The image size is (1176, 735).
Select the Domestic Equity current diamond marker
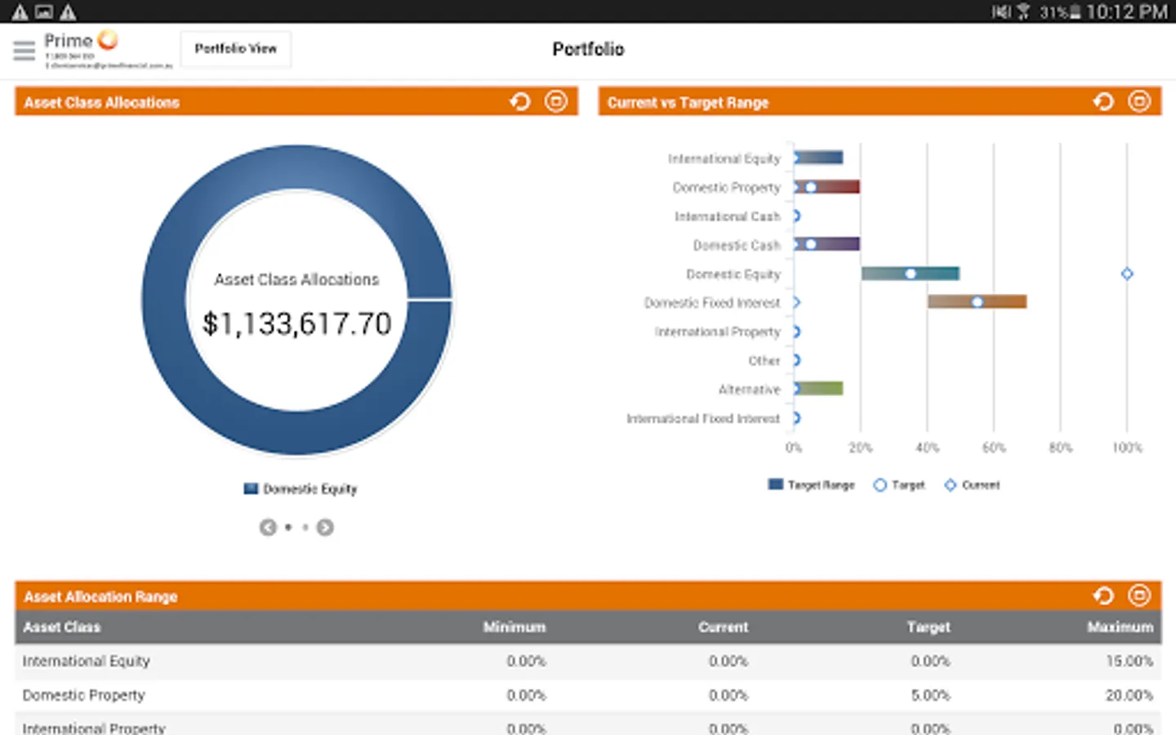tap(1127, 274)
